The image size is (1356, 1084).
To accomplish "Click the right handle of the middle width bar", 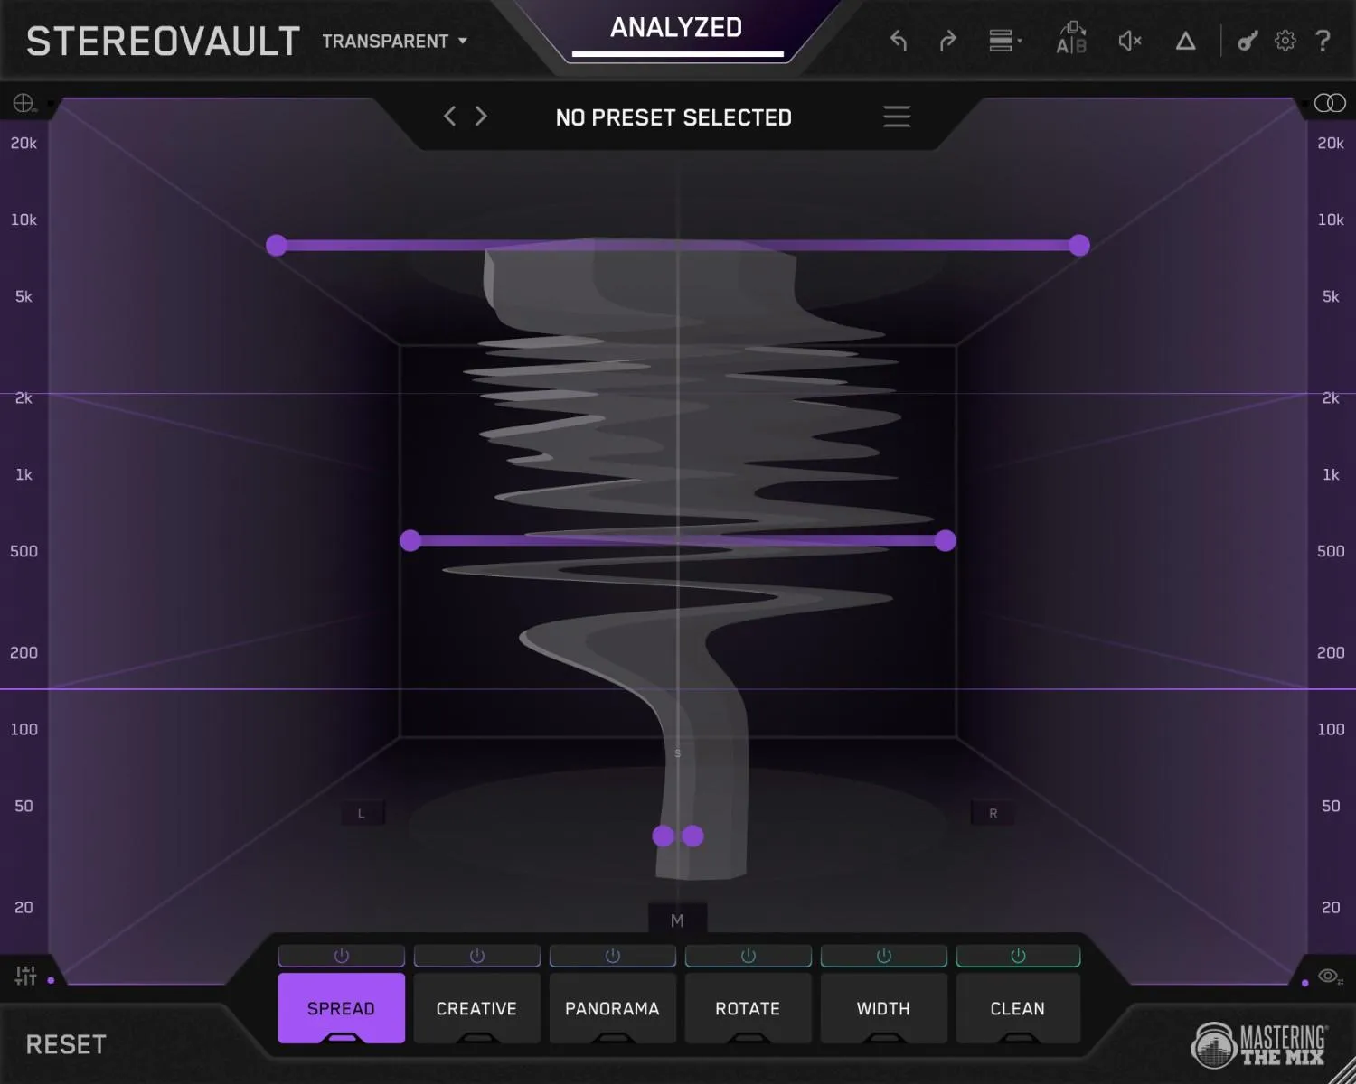I will click(x=946, y=540).
